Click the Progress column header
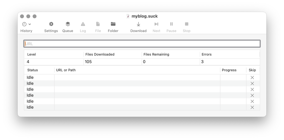284x140 pixels. point(229,70)
